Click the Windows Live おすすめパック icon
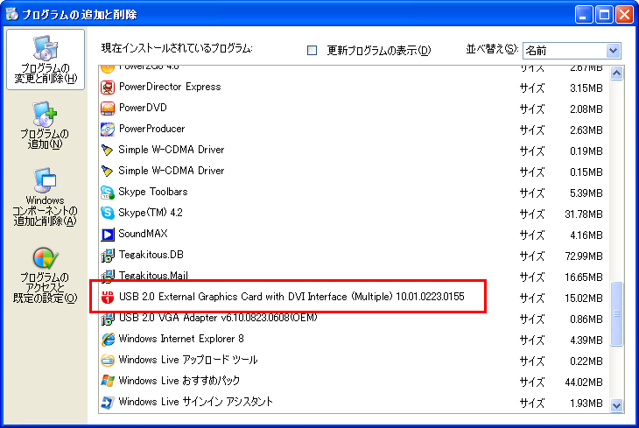 (x=108, y=381)
